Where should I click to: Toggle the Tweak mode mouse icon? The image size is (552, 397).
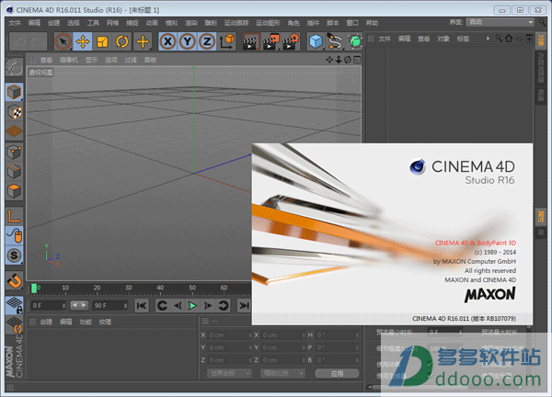coord(14,235)
